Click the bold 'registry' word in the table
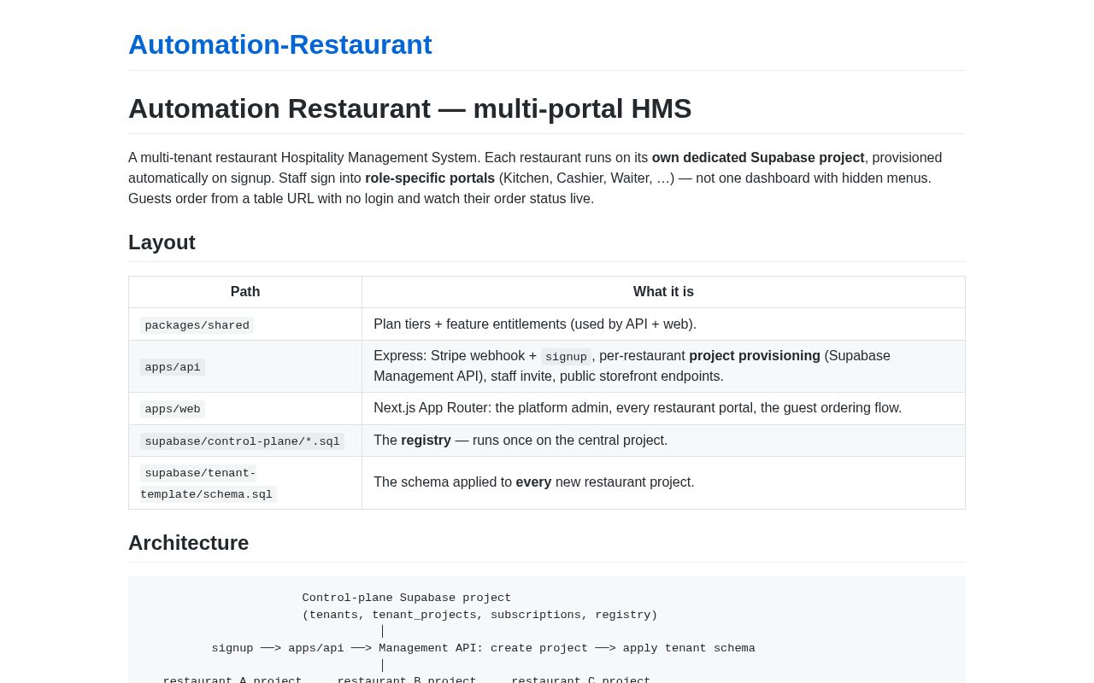 426,441
